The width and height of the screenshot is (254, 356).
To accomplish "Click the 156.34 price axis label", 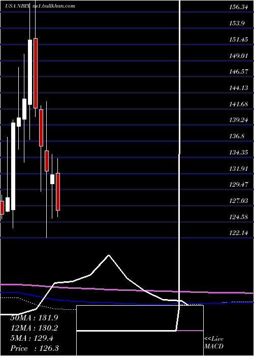I will click(238, 7).
